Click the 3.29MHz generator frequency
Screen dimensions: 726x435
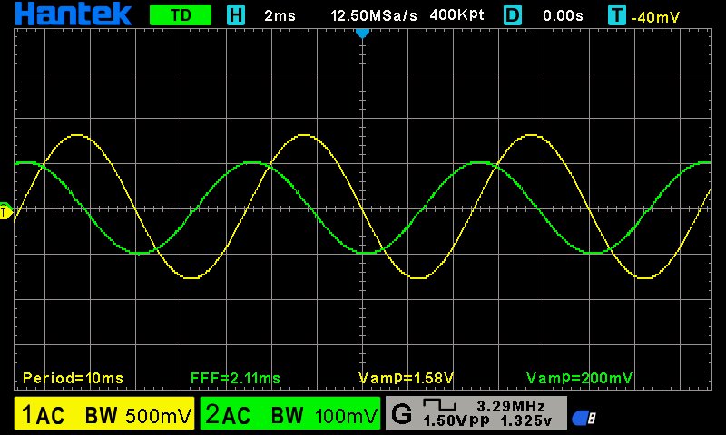511,406
